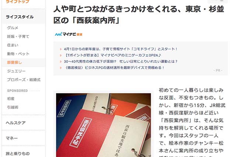Screen dimensions: 236x157
Task: Expand the ヘルスケア category
Action: [15, 123]
